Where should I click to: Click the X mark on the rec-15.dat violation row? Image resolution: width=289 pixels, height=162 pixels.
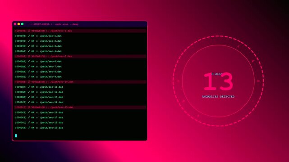[x=29, y=107]
